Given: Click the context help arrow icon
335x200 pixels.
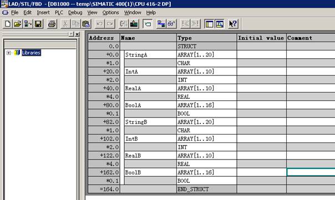Looking at the screenshot, I should click(233, 24).
